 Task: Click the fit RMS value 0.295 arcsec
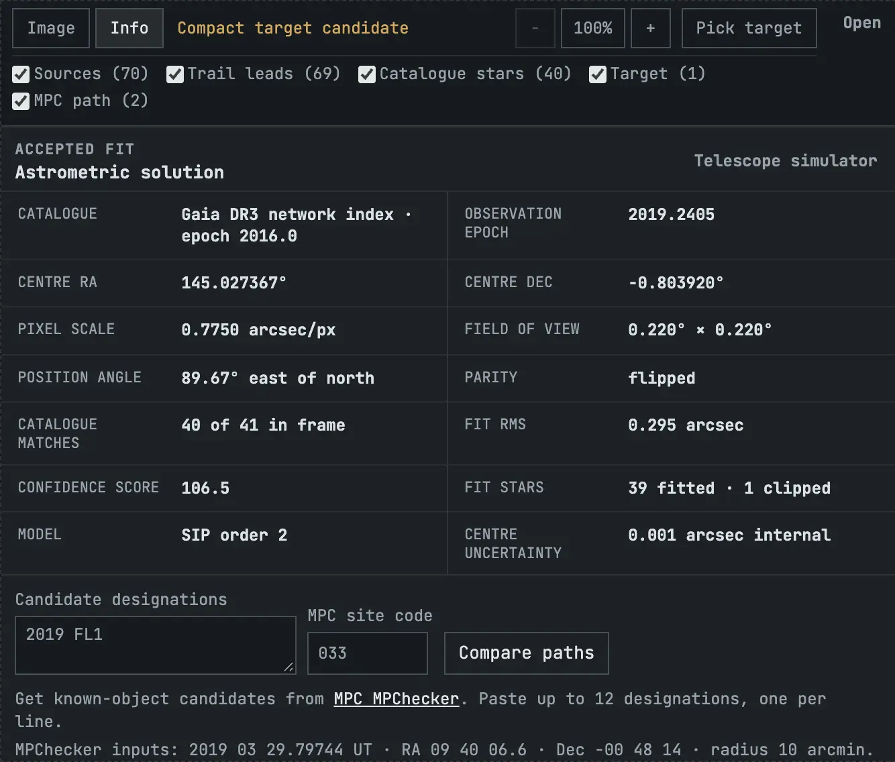click(686, 425)
